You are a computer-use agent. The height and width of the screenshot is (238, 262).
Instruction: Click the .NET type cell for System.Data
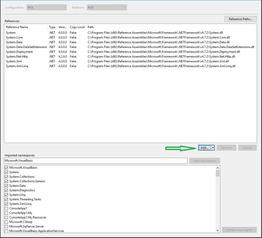click(52, 42)
